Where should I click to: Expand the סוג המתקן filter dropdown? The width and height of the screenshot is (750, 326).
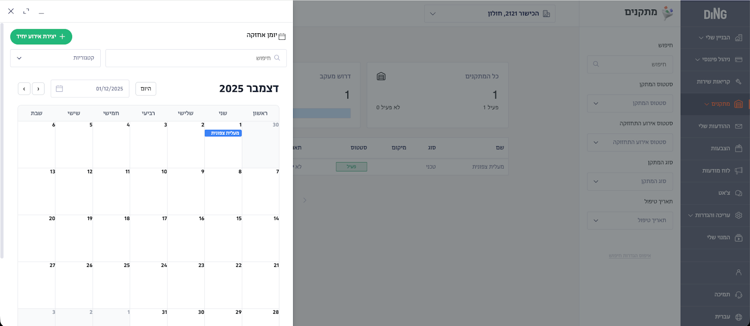pos(630,181)
